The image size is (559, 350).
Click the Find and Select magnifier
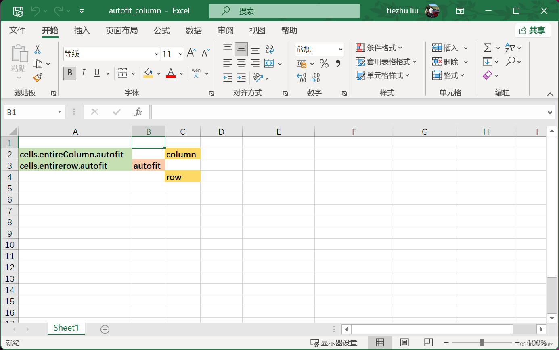(x=511, y=61)
